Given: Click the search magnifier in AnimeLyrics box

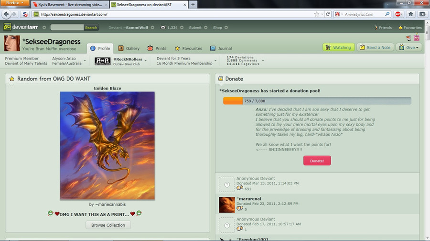Looking at the screenshot, I should tap(387, 14).
